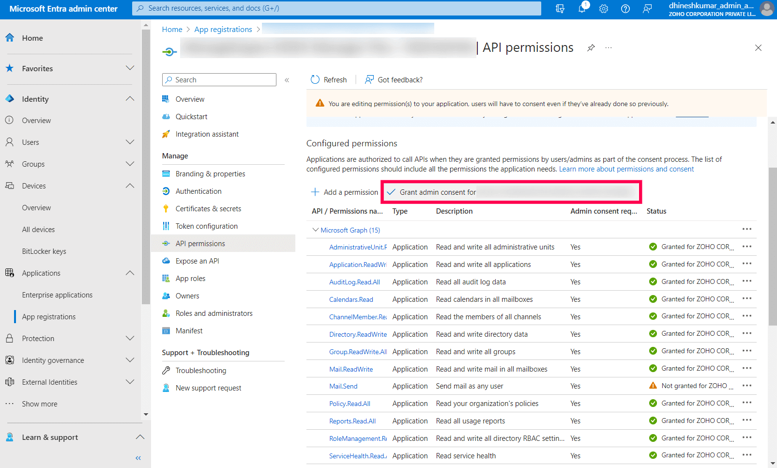Open more options ellipsis beside page title
The height and width of the screenshot is (468, 777).
coord(609,47)
